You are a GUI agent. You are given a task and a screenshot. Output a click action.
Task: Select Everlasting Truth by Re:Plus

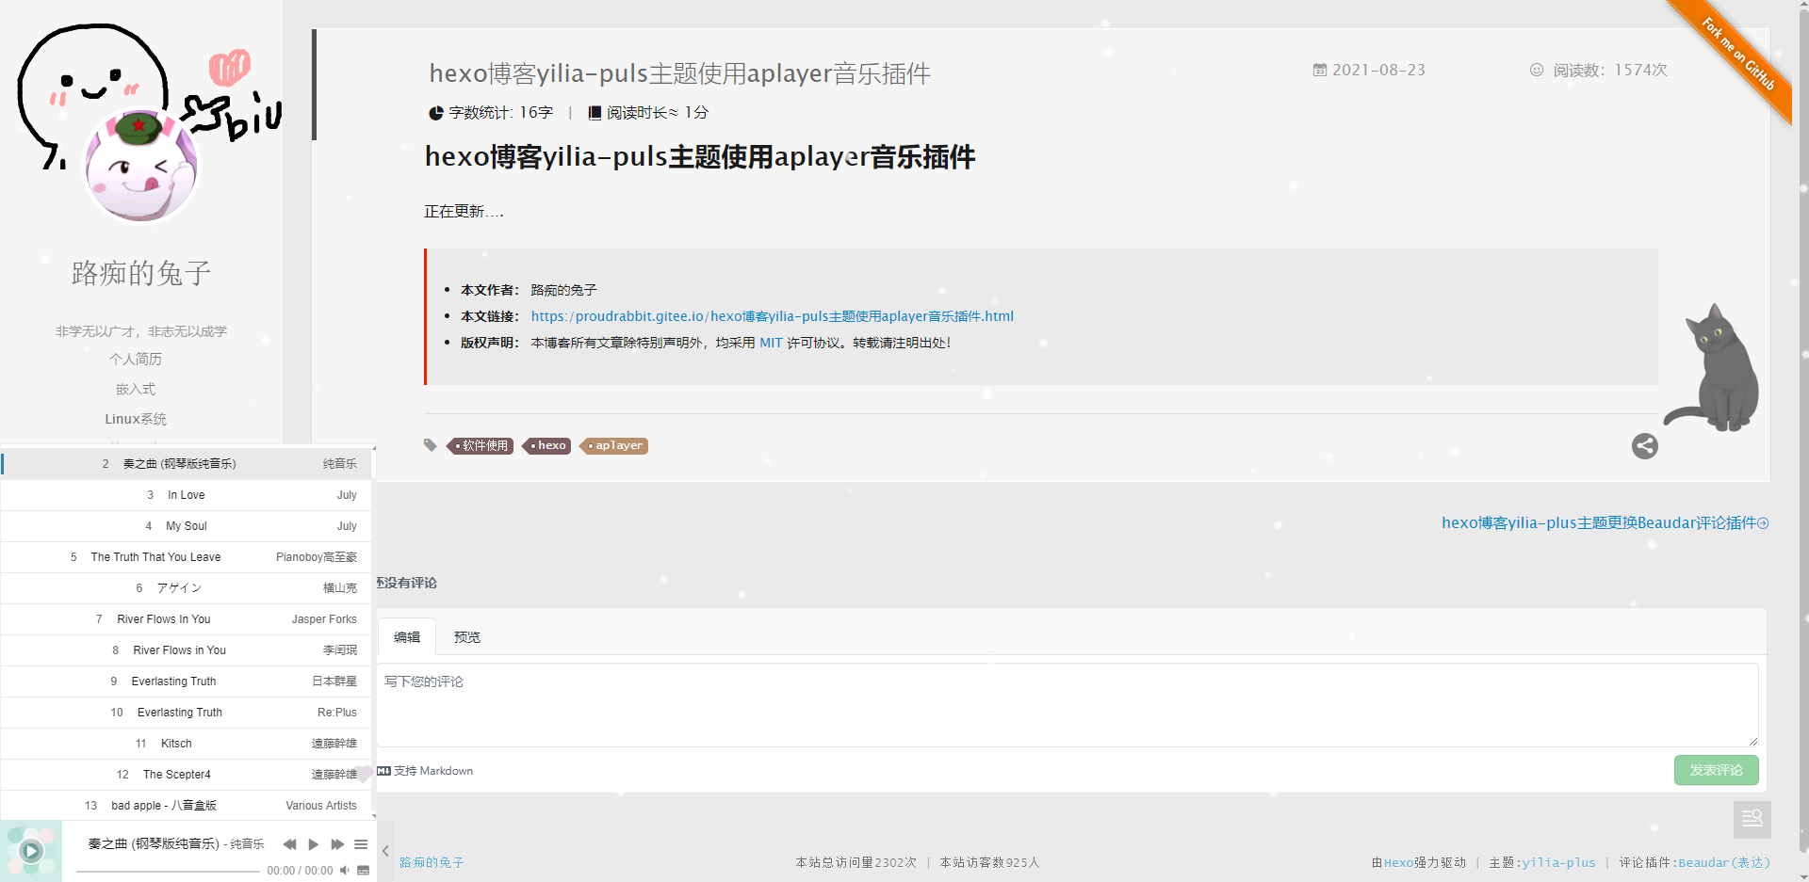[186, 713]
